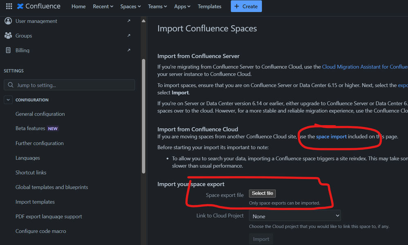This screenshot has width=408, height=245.
Task: Click the Select file button
Action: pos(262,193)
